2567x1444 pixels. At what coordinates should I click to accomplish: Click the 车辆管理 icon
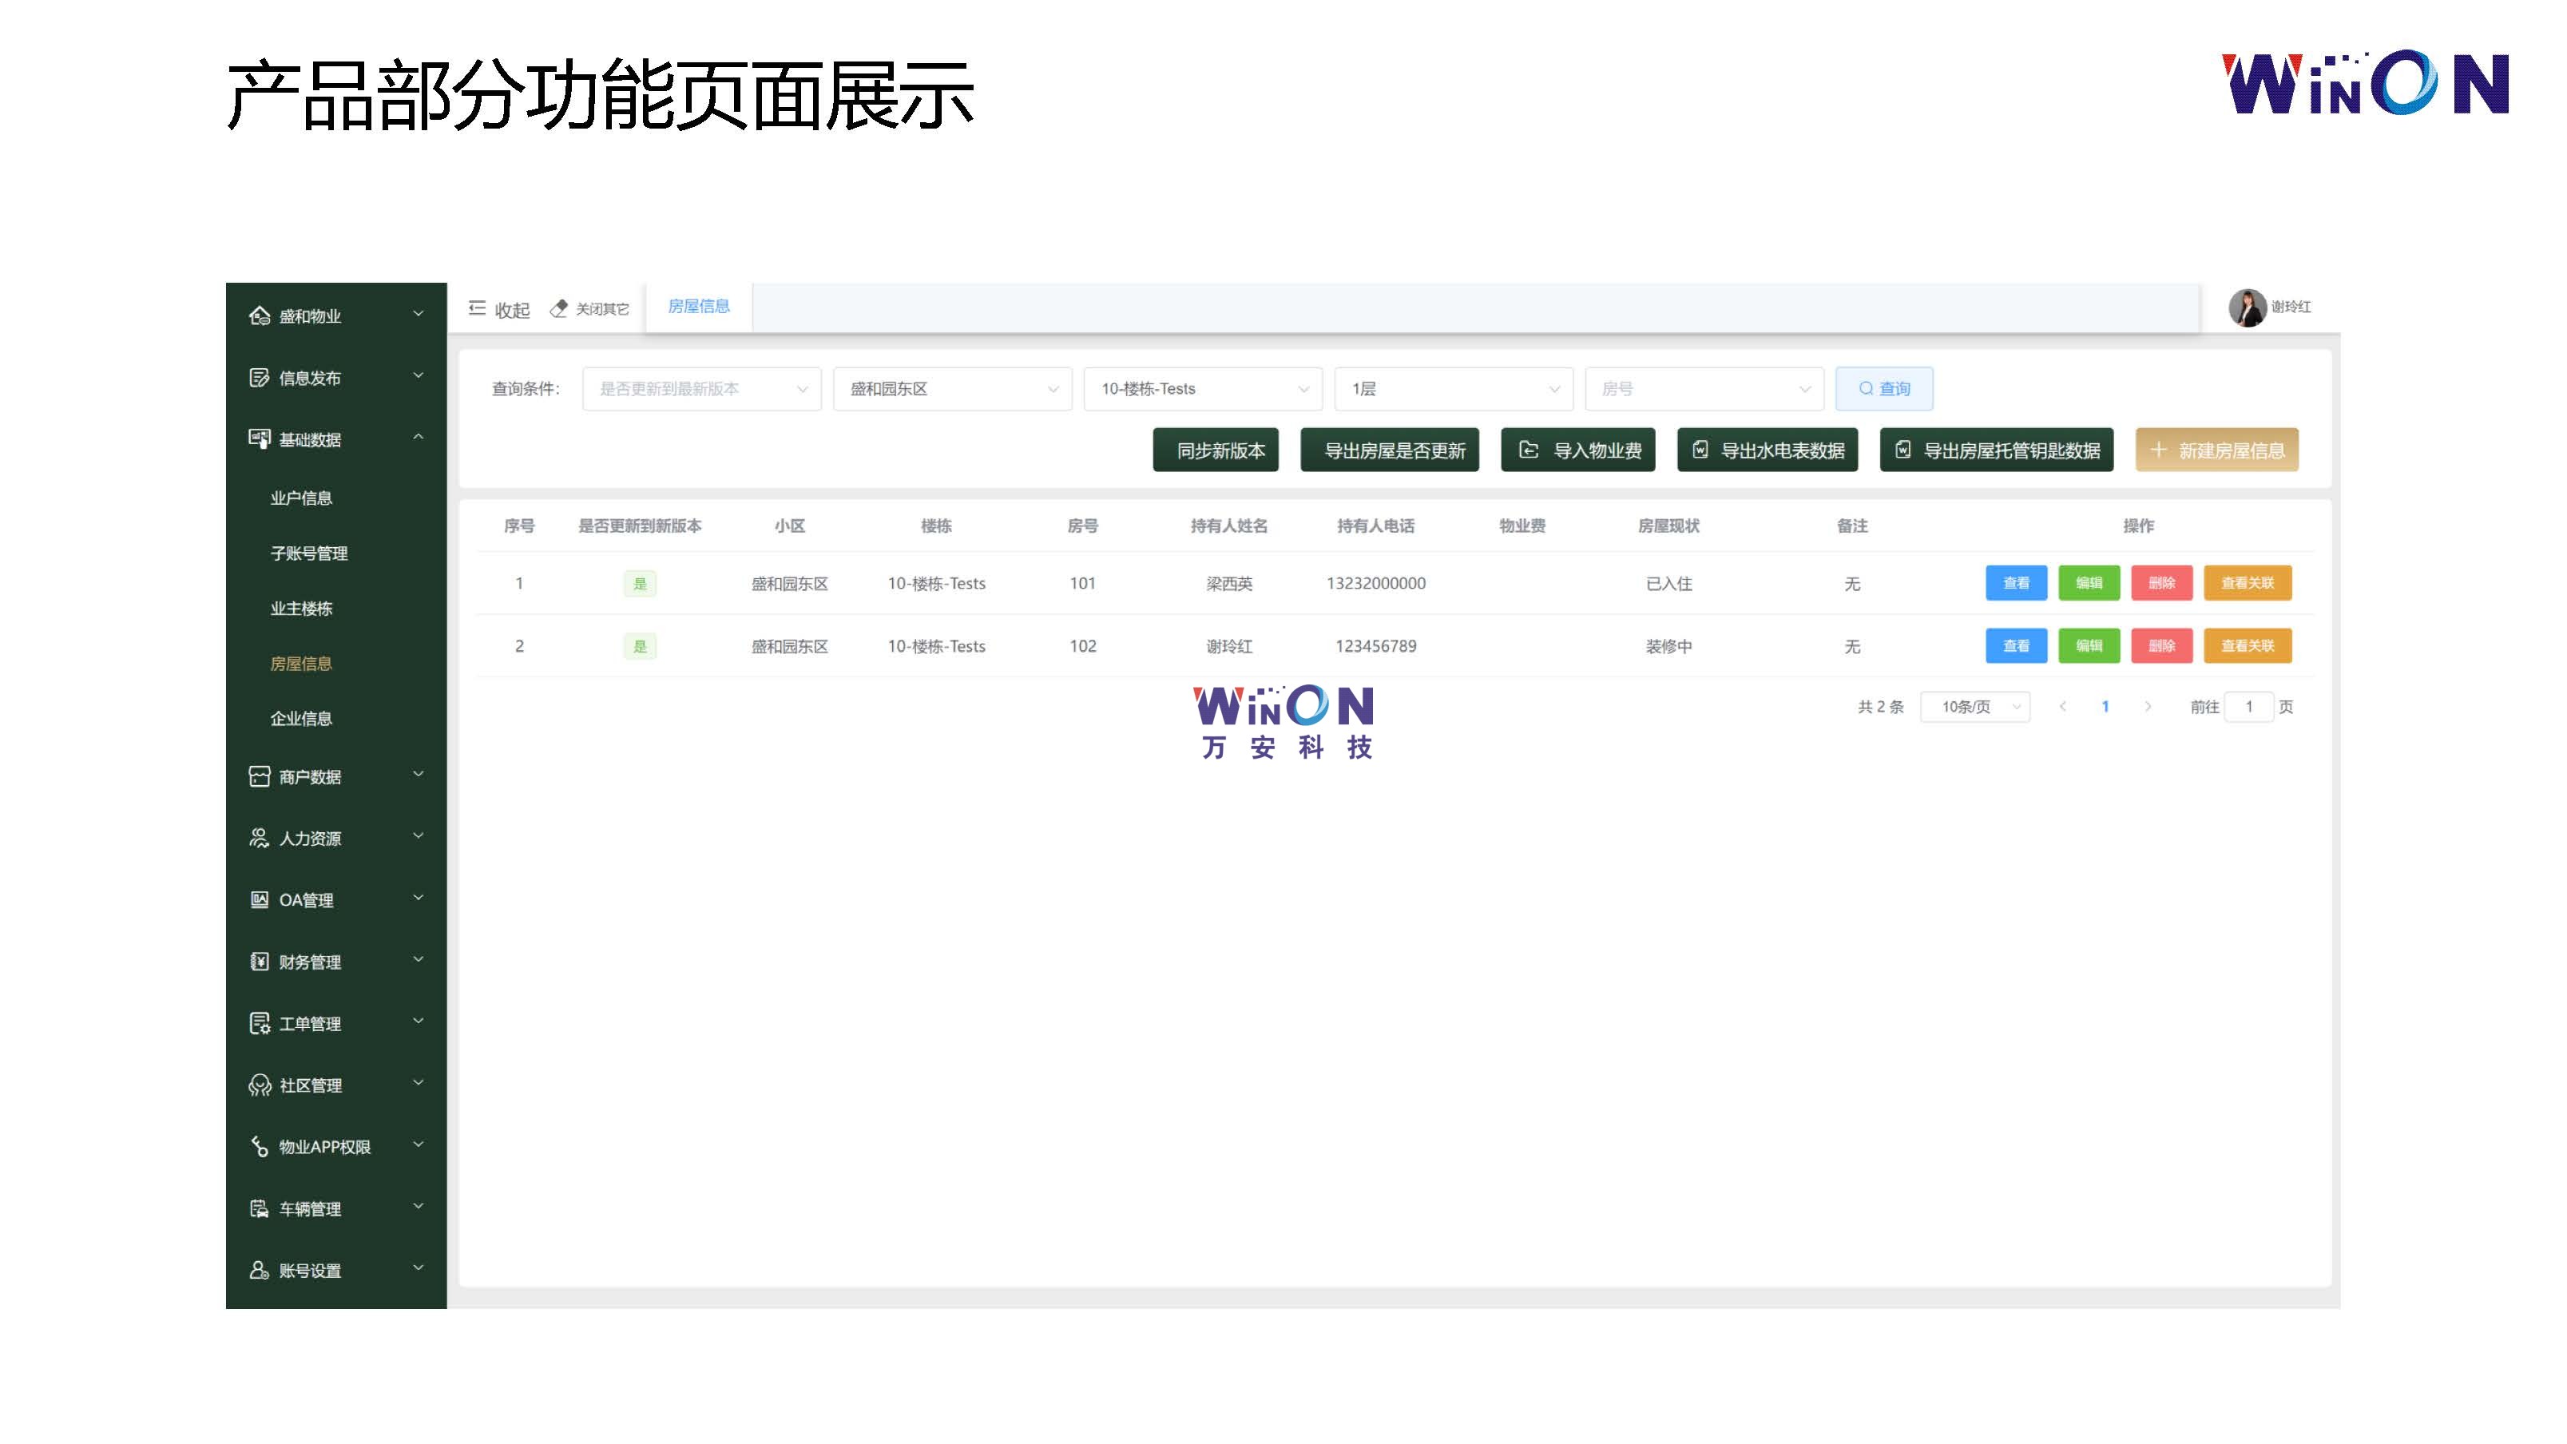[259, 1209]
